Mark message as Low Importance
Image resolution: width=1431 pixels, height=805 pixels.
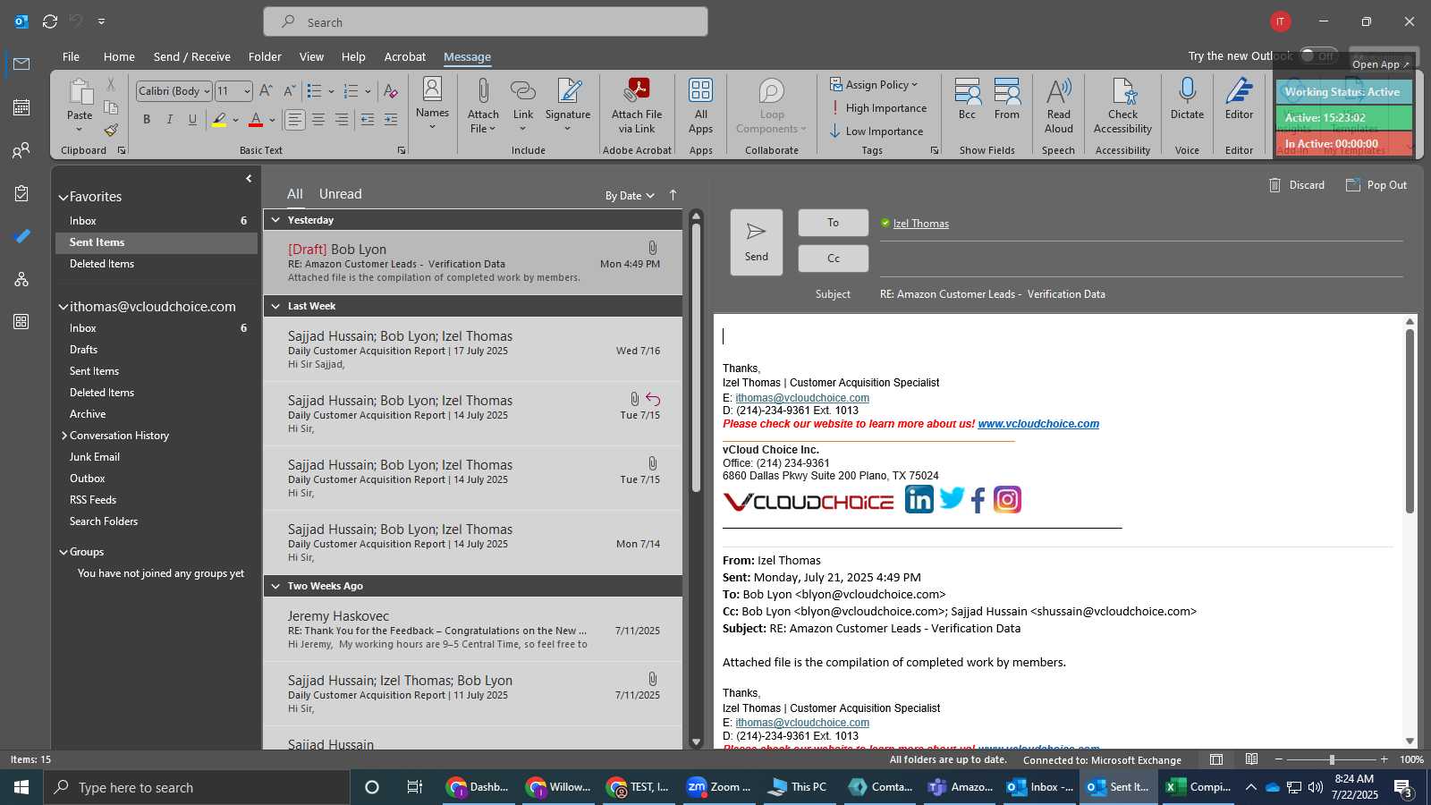coord(876,131)
